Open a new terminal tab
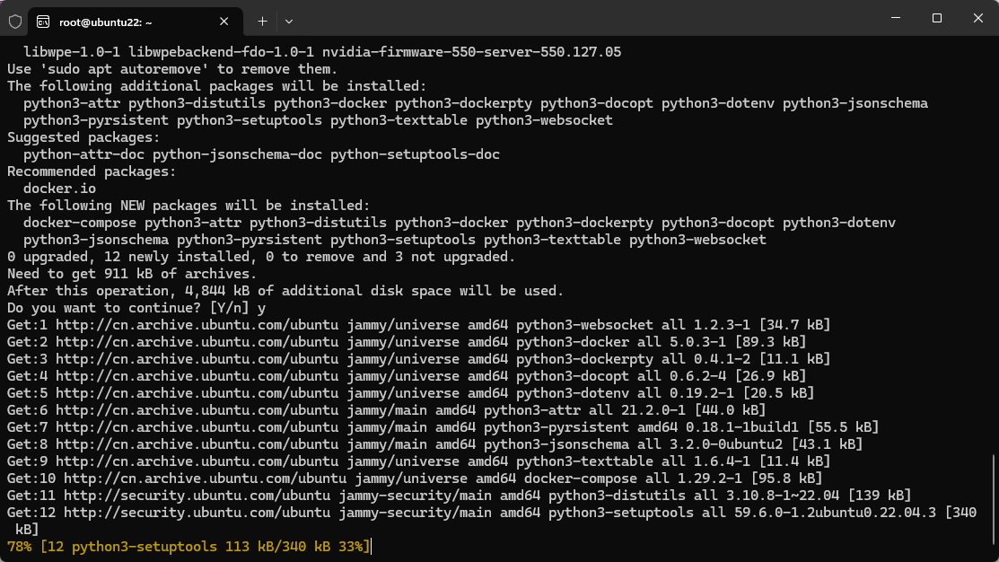Image resolution: width=999 pixels, height=562 pixels. click(262, 22)
